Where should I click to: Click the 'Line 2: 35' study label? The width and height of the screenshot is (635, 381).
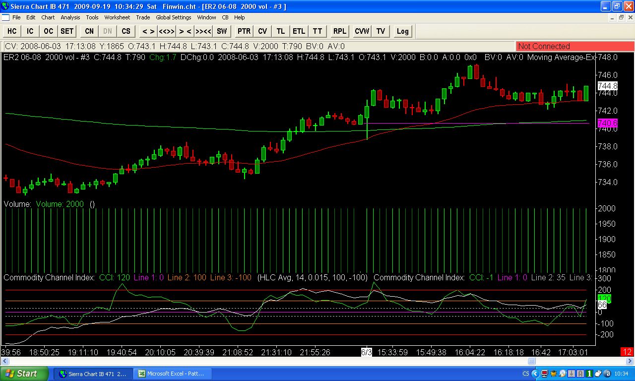tap(548, 278)
